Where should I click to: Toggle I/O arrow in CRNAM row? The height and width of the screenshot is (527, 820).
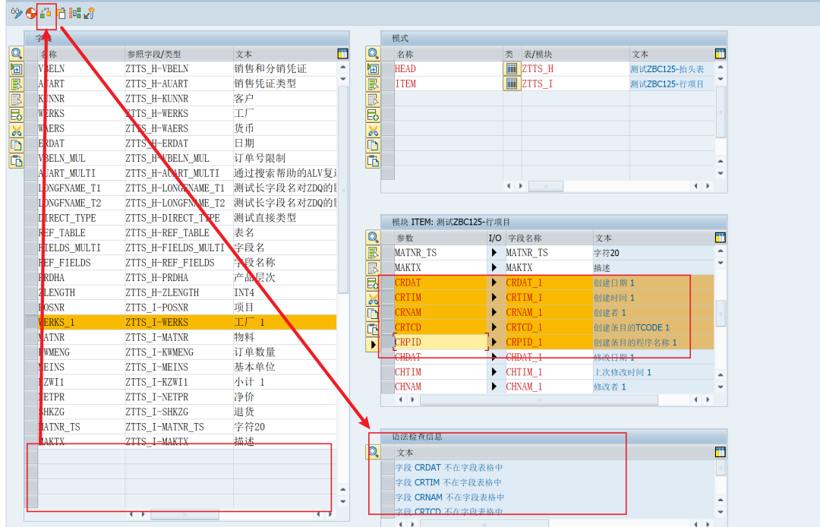pos(494,312)
